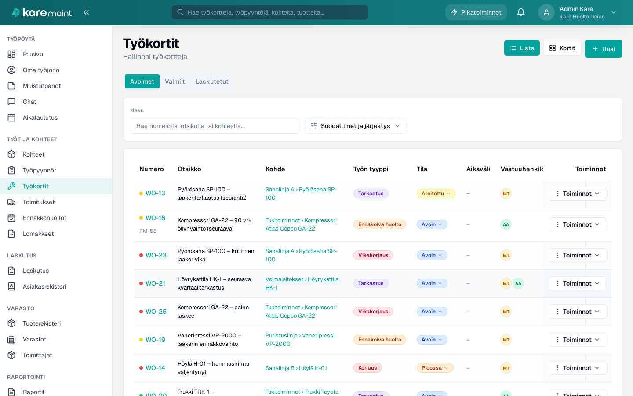633x396 pixels.
Task: Select the Avoimet tab
Action: click(142, 81)
